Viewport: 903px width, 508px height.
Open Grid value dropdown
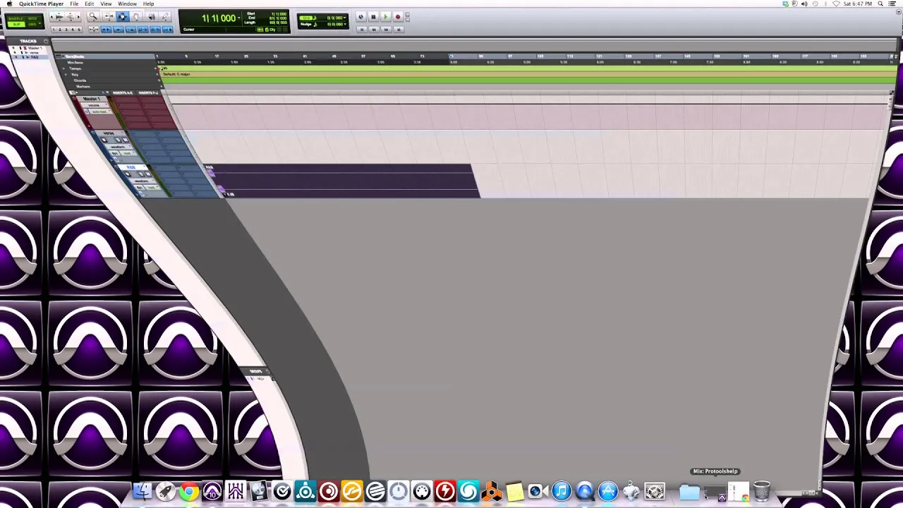(x=345, y=18)
